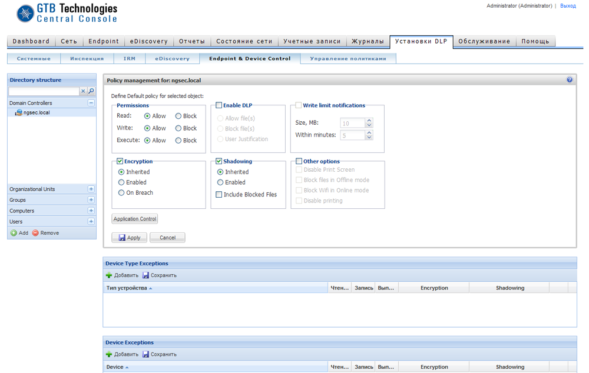Click Добавить in Device Type Exceptions
The width and height of the screenshot is (589, 373).
pos(122,275)
